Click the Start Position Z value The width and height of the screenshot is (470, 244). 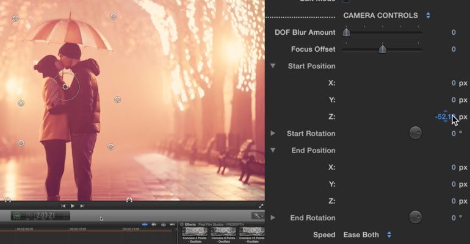[x=446, y=117]
